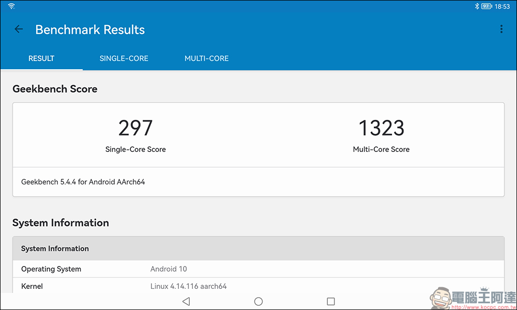Click the Geekbench 5.4.4 version text
The image size is (517, 310).
(x=83, y=182)
